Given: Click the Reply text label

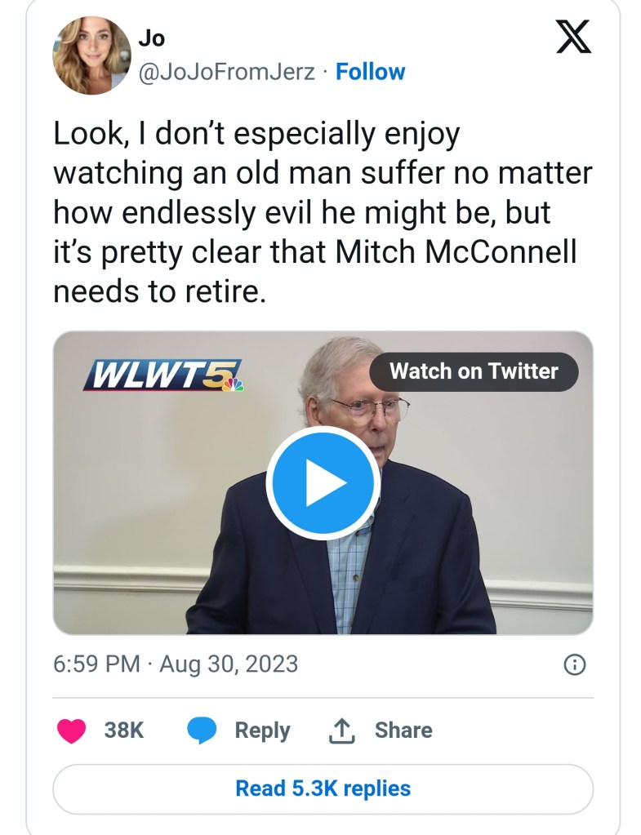Looking at the screenshot, I should [262, 730].
